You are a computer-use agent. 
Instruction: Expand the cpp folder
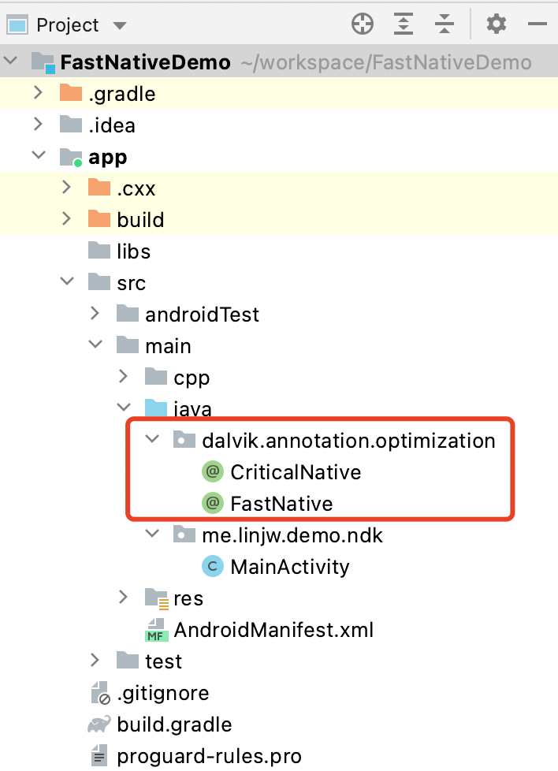pyautogui.click(x=123, y=378)
